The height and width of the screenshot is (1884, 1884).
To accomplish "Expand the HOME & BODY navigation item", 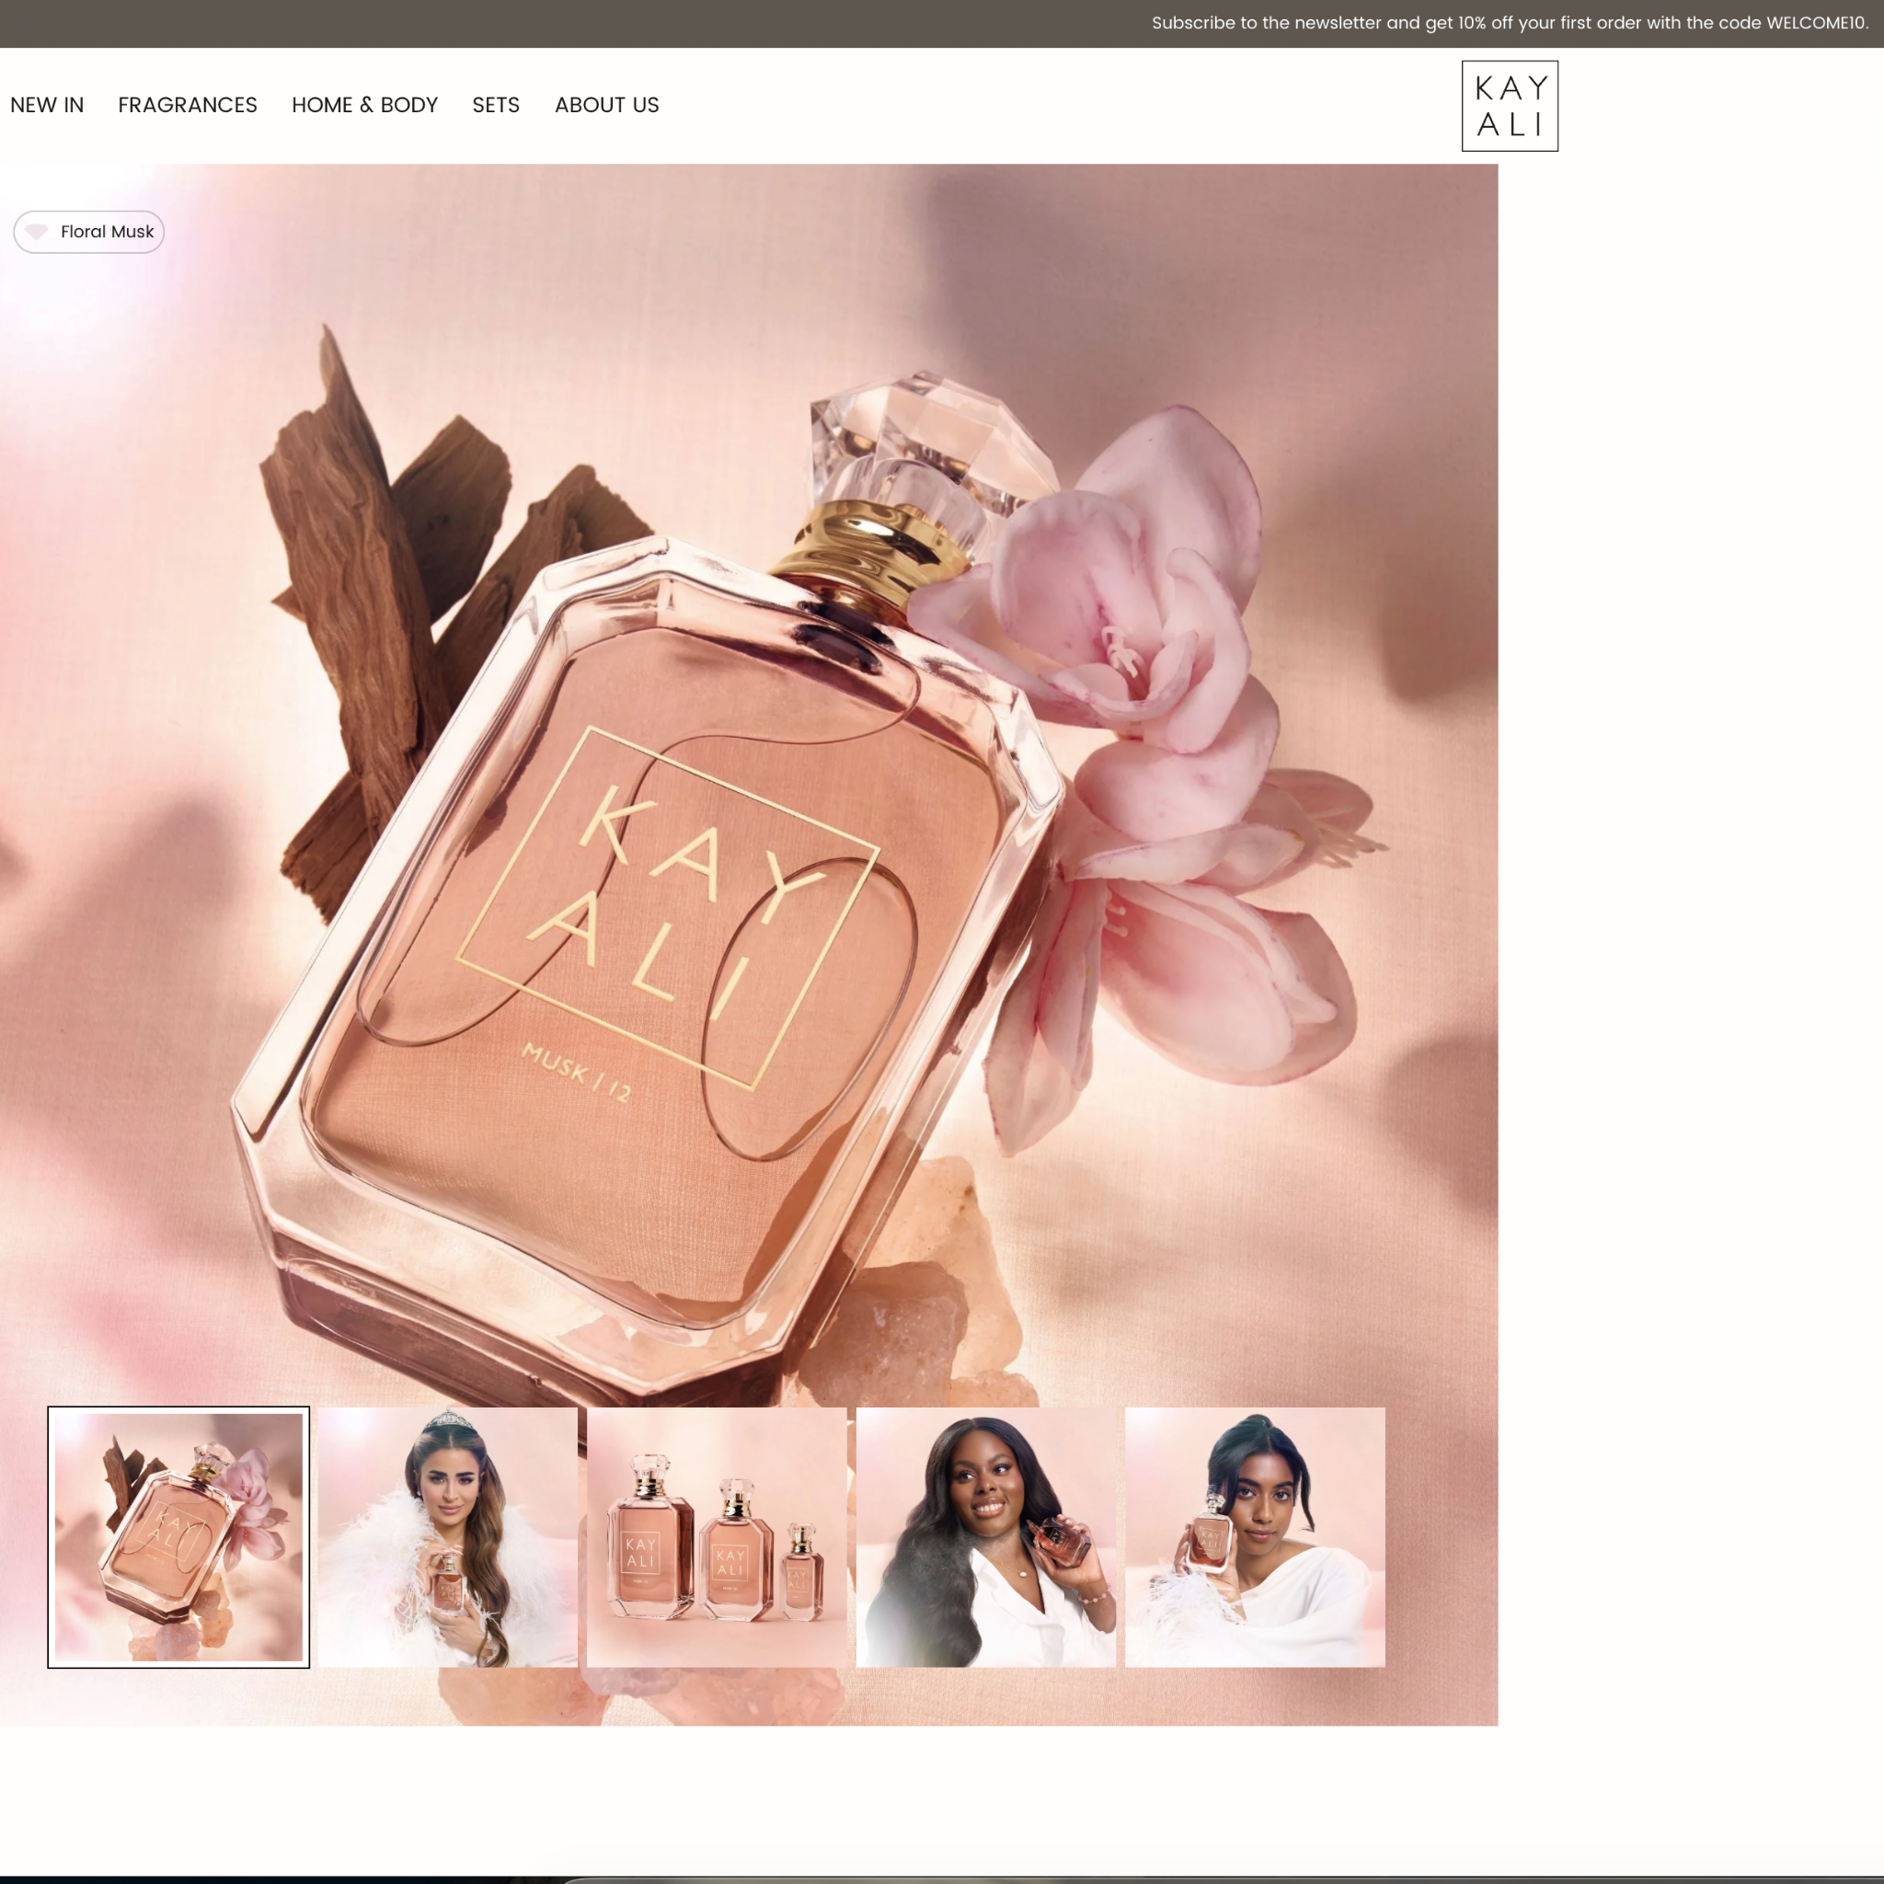I will coord(364,105).
